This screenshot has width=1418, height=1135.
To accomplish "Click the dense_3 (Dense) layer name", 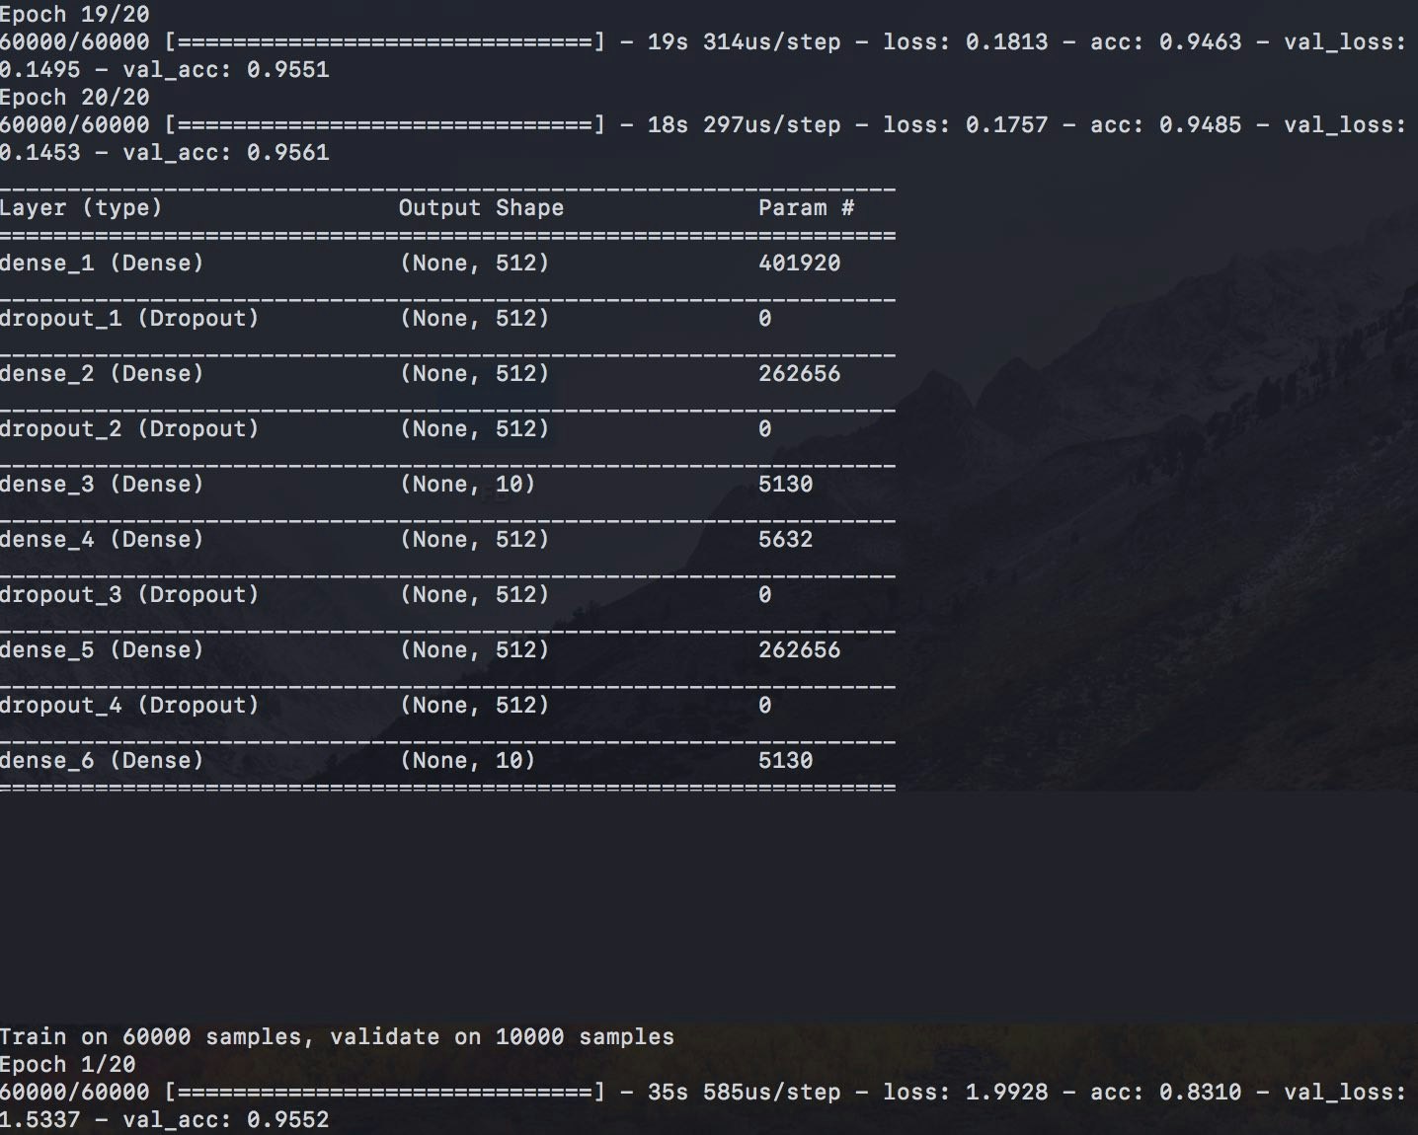I will (102, 484).
